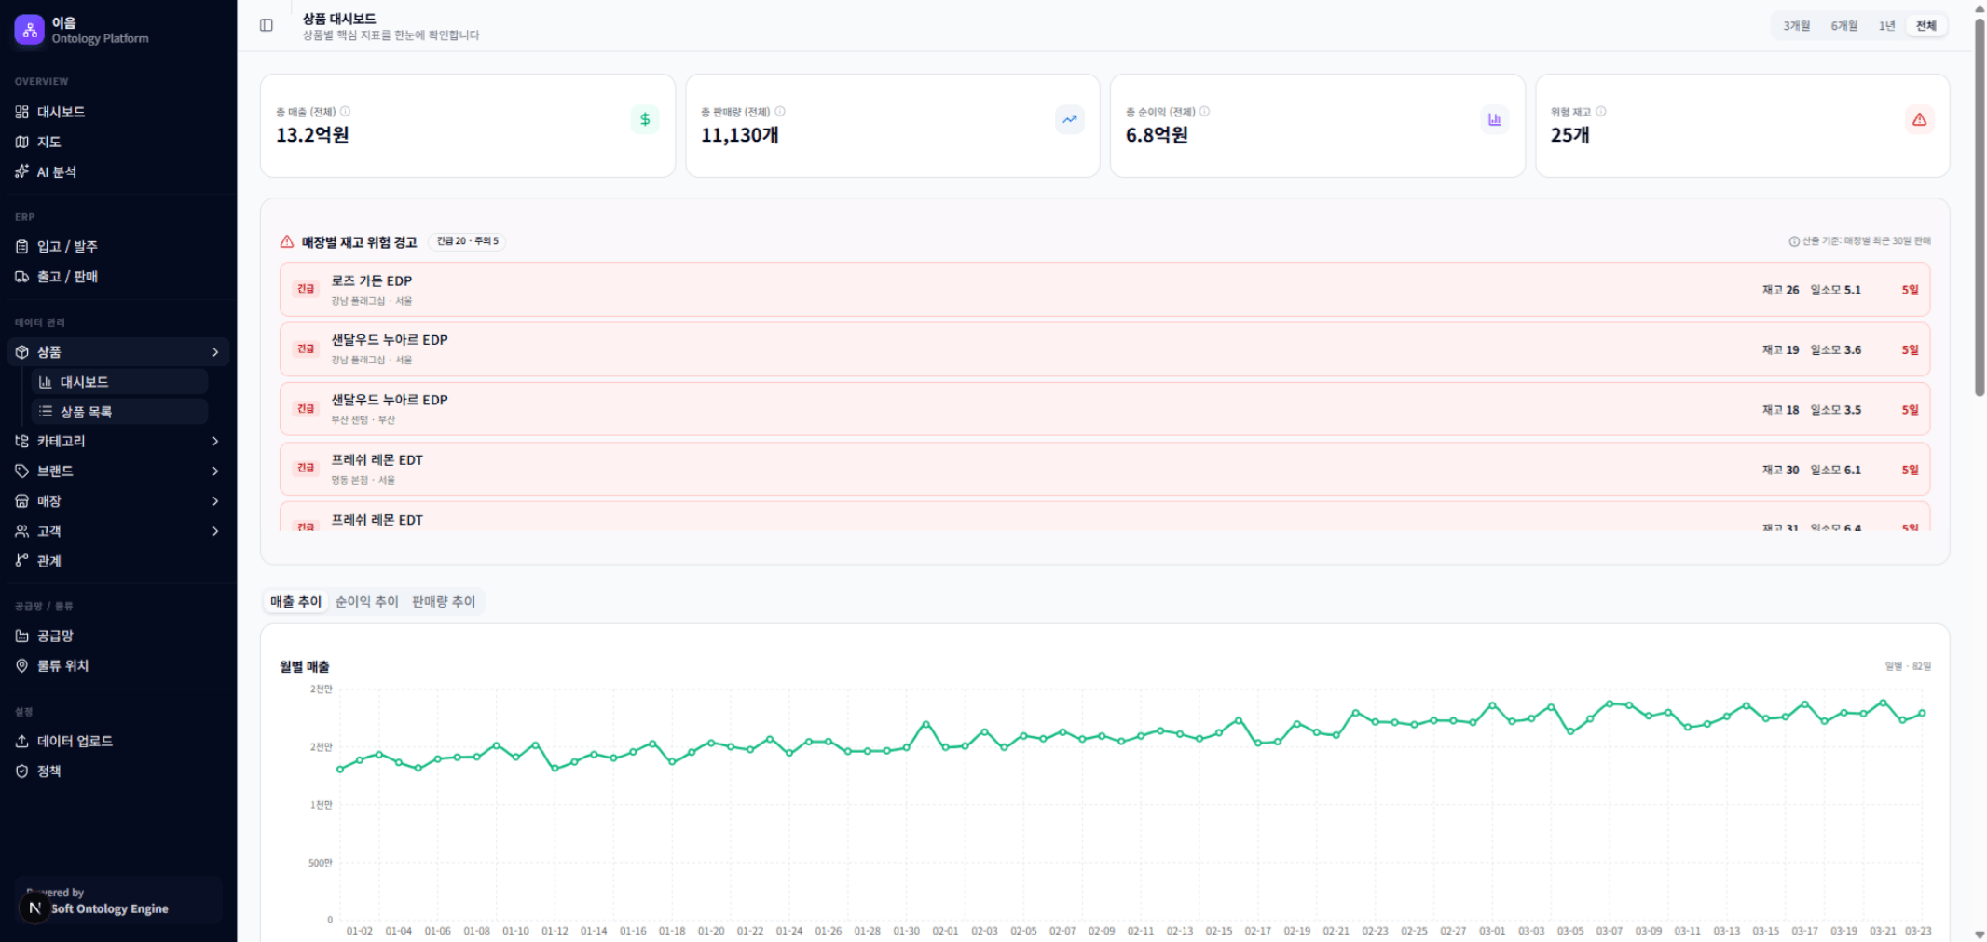Expand the 상품 menu chevron

pos(215,352)
